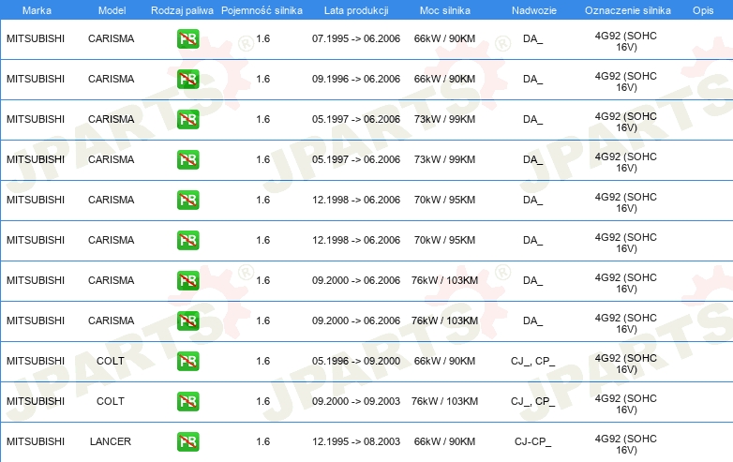Click MITSUBISHI in the 07.1995 Carisma row
733x462 pixels.
point(36,38)
